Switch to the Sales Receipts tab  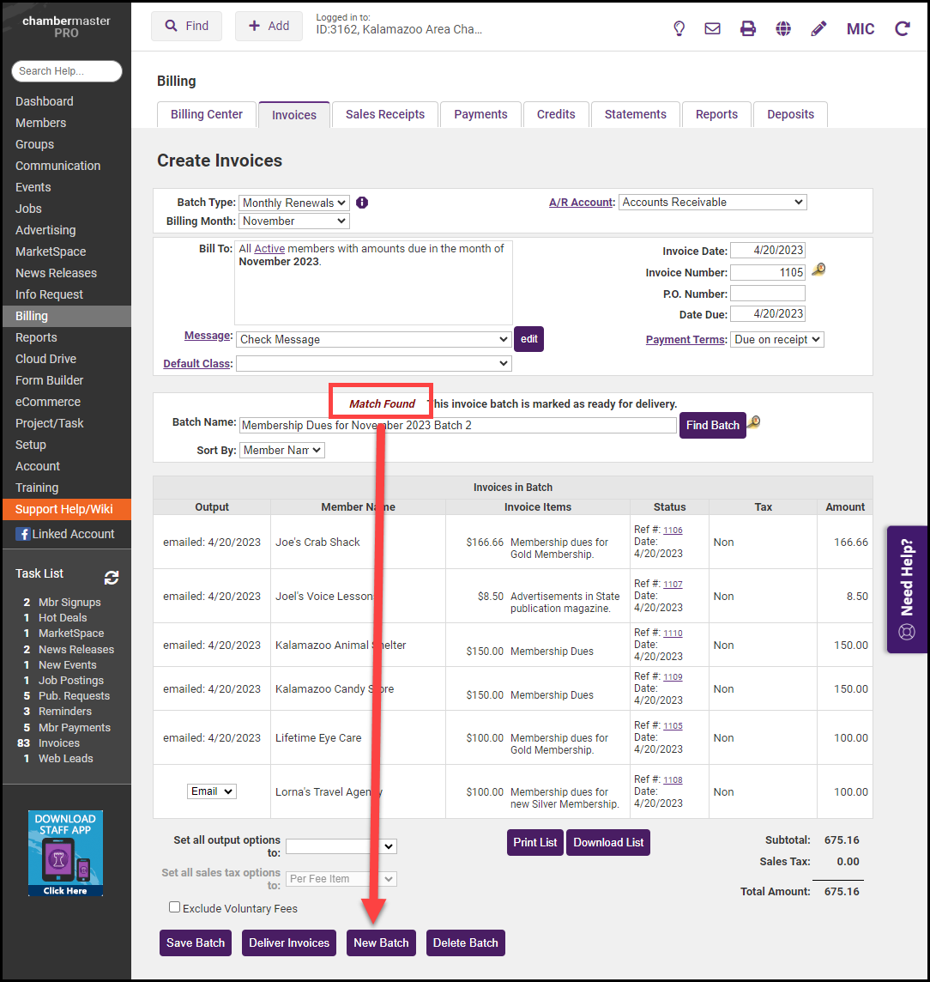(384, 114)
